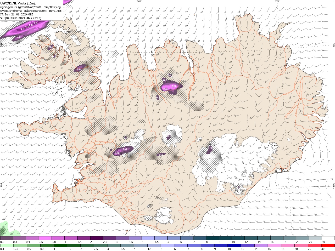Viewport: 335px width, 251px height.
Task: Click the 'VT: þri. 23.01.2024 00Z' valid time
Action: (x=15, y=18)
